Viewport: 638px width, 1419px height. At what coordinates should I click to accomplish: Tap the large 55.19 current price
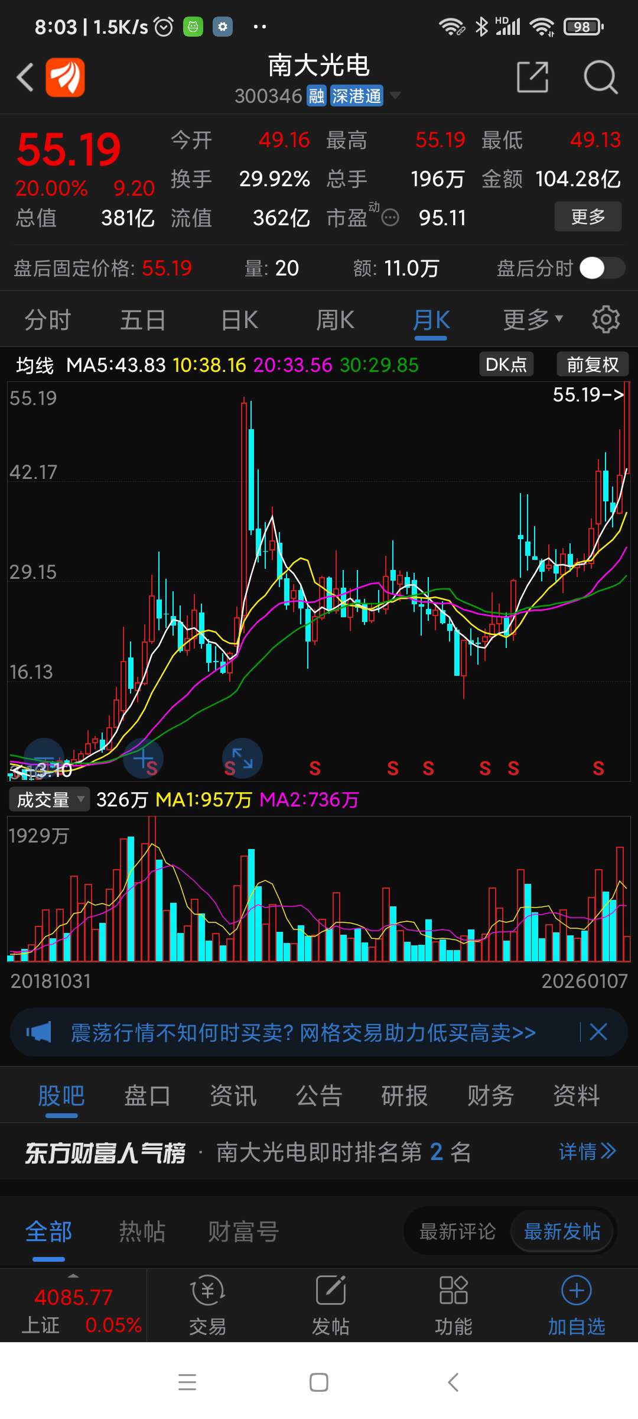(69, 150)
